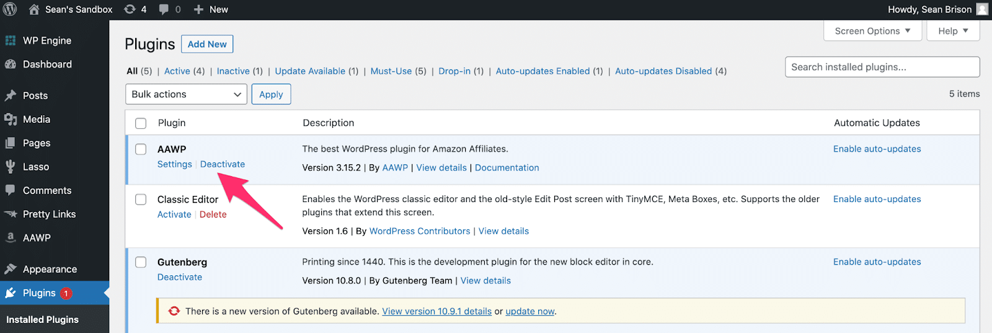Open Sean's Sandbox site name link
Viewport: 992px width, 333px height.
coord(79,9)
